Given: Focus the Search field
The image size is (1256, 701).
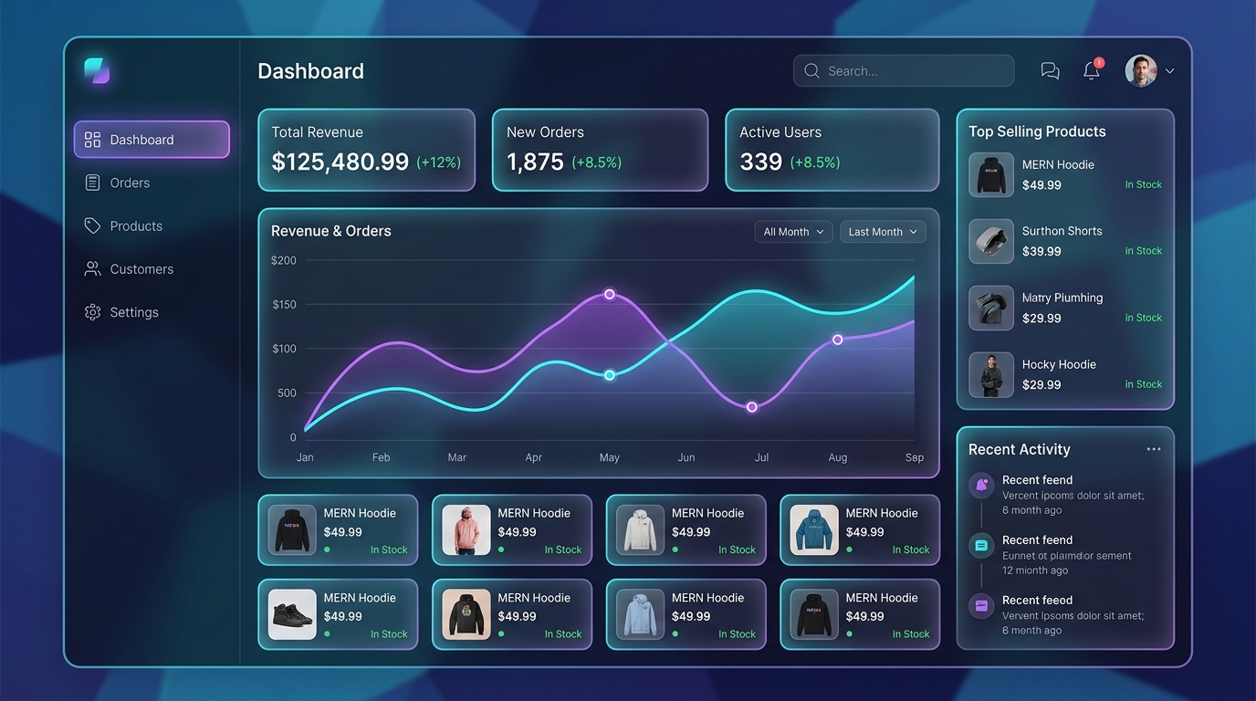Looking at the screenshot, I should (x=904, y=70).
